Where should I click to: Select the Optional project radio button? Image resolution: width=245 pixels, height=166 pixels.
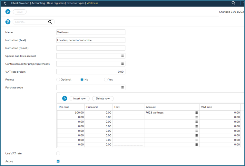tap(58, 79)
